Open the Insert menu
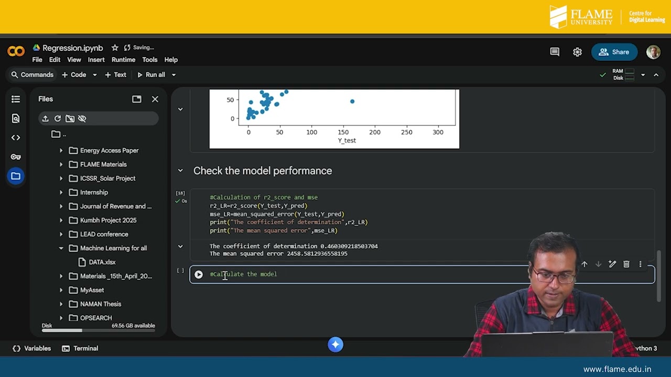The height and width of the screenshot is (377, 671). click(96, 60)
